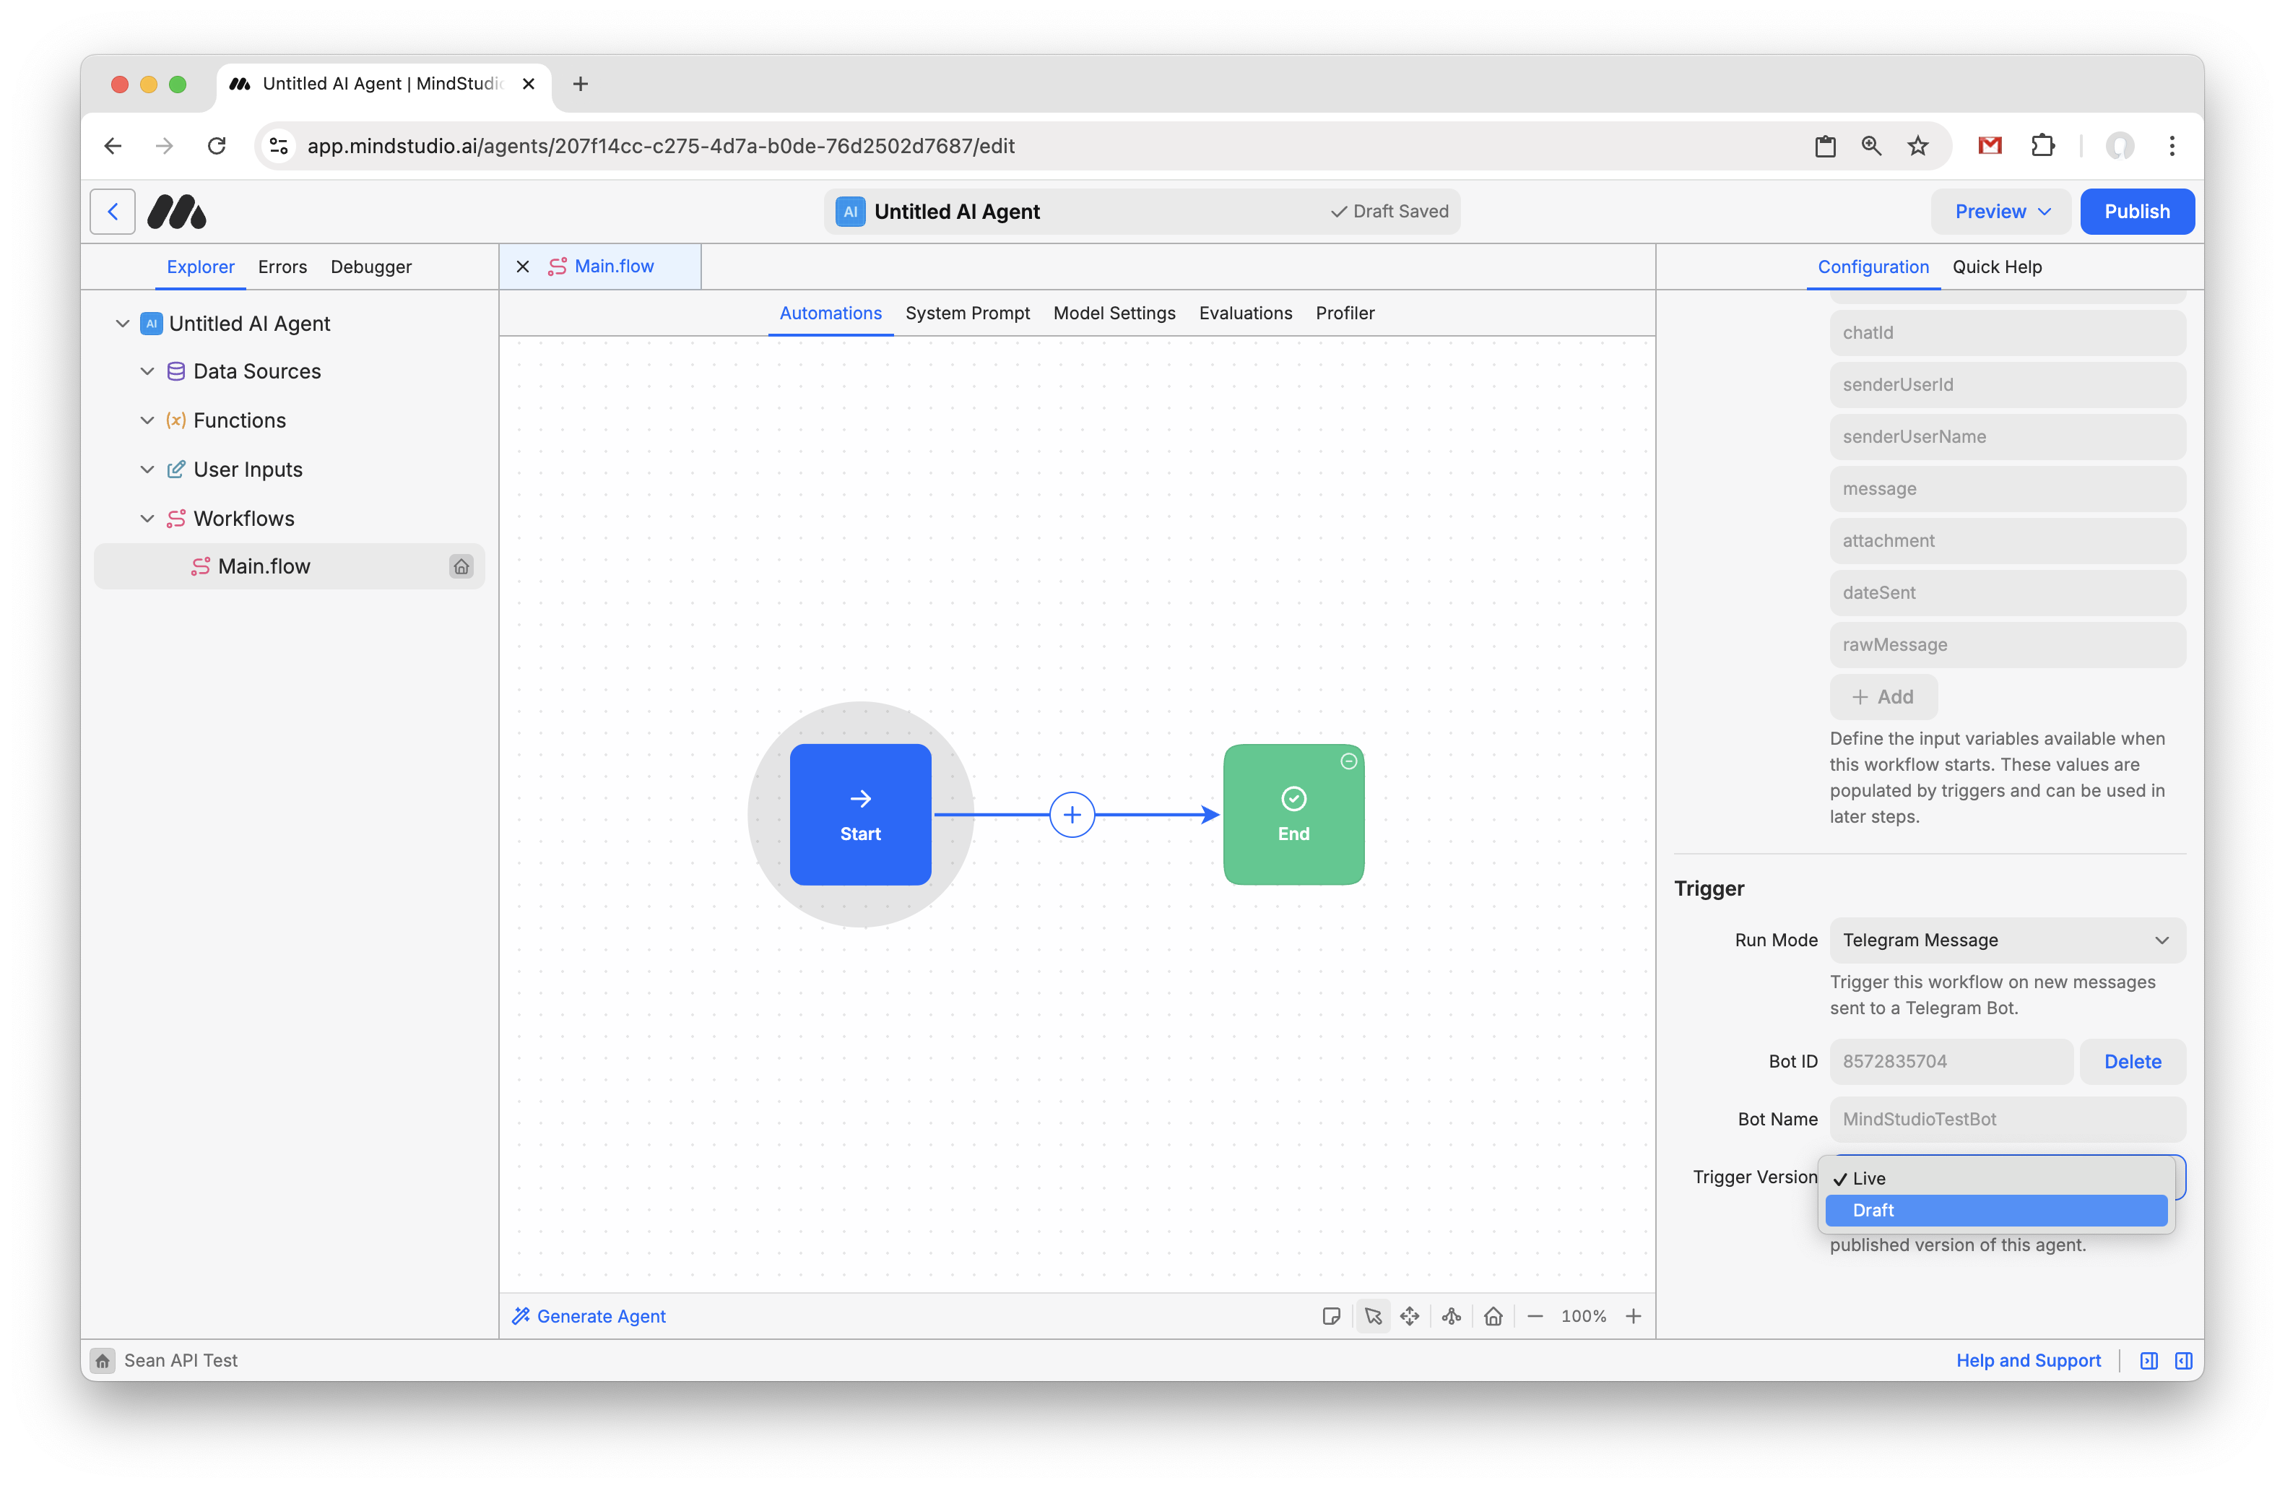Open the Debugger tab
Viewport: 2285px width, 1488px height.
pos(370,267)
